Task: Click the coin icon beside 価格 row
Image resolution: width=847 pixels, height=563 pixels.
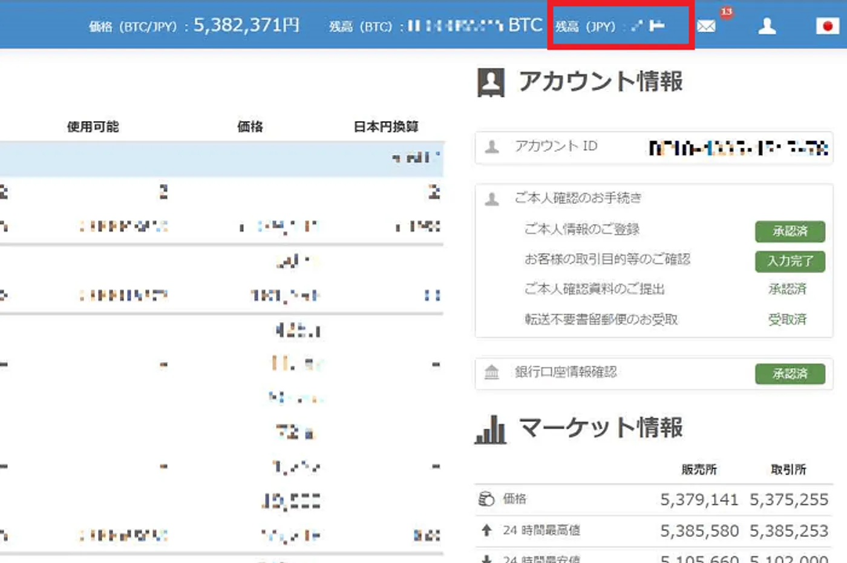Action: [486, 499]
